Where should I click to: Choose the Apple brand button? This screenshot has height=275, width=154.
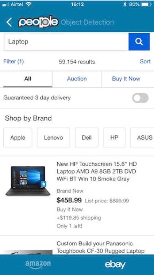(x=18, y=137)
